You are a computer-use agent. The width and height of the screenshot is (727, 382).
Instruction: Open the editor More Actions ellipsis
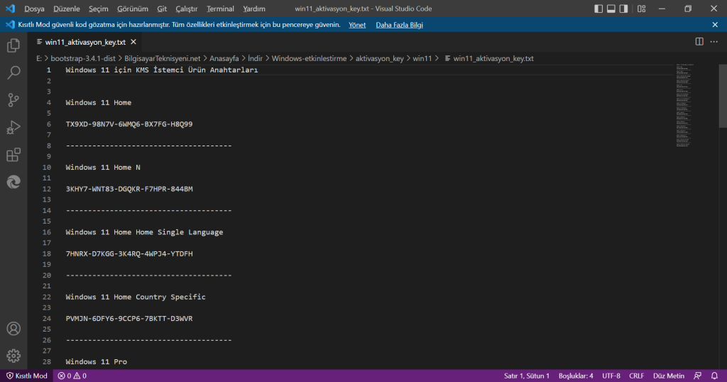714,42
